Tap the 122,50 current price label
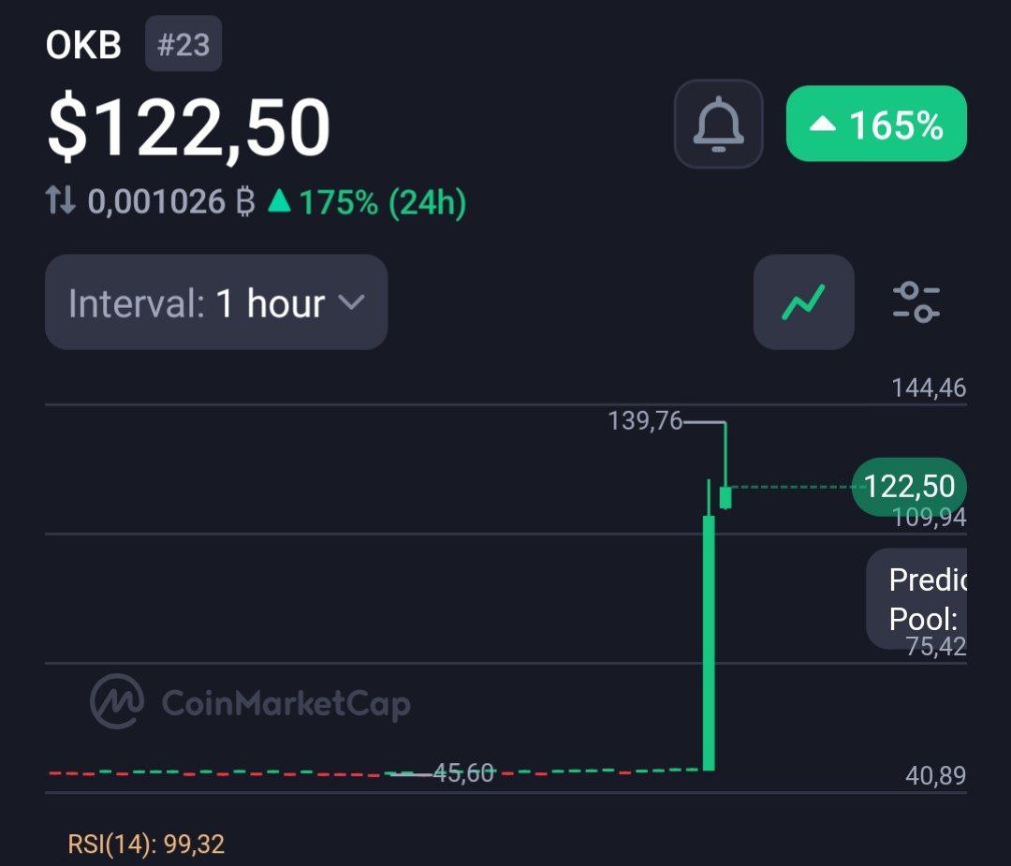Image resolution: width=1011 pixels, height=866 pixels. pyautogui.click(x=909, y=486)
